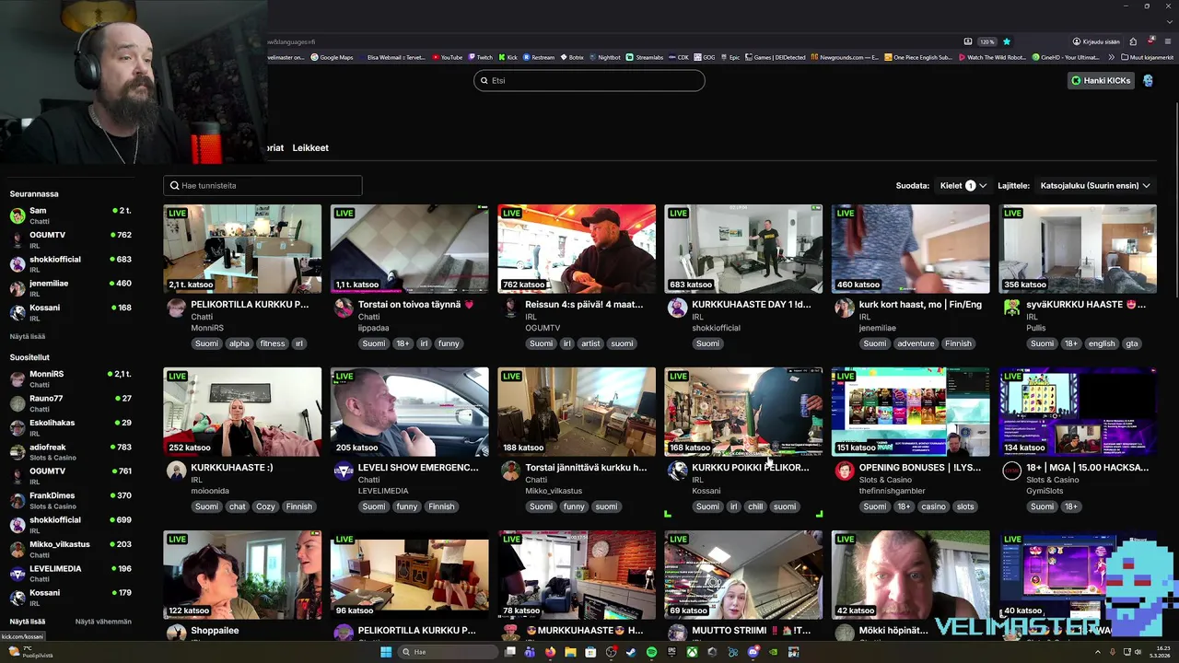Select the fitness tag under MonniRS stream
The width and height of the screenshot is (1179, 663).
(273, 343)
